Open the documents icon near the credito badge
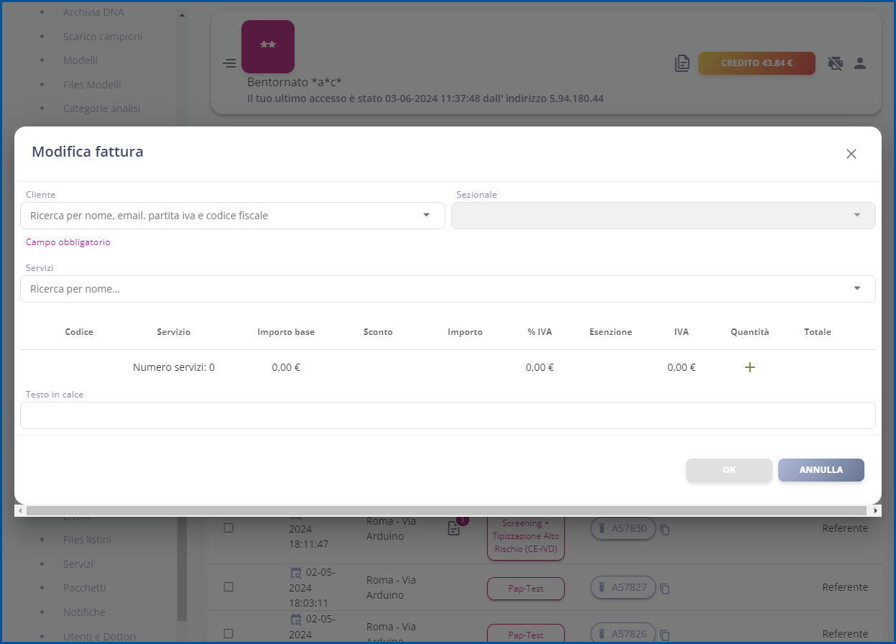 point(682,63)
